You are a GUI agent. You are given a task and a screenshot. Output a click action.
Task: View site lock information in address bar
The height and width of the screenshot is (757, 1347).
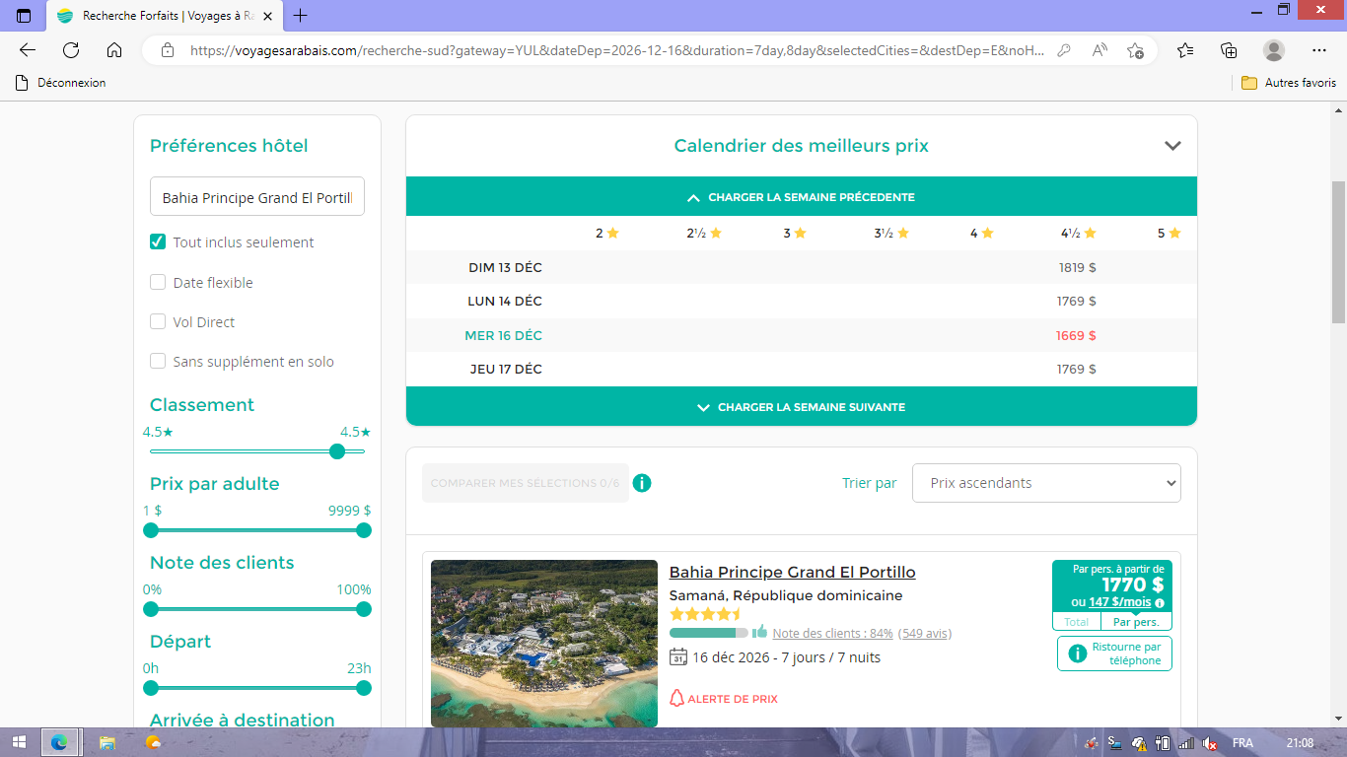(168, 50)
